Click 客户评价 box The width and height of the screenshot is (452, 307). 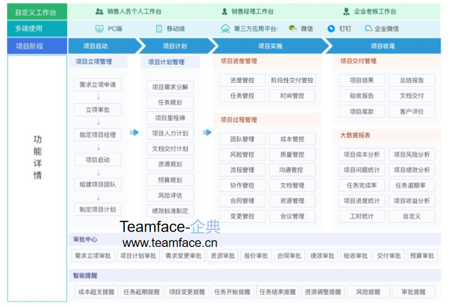(412, 112)
